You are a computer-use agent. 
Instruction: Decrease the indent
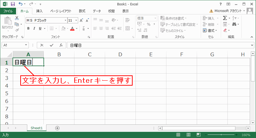point(114,28)
